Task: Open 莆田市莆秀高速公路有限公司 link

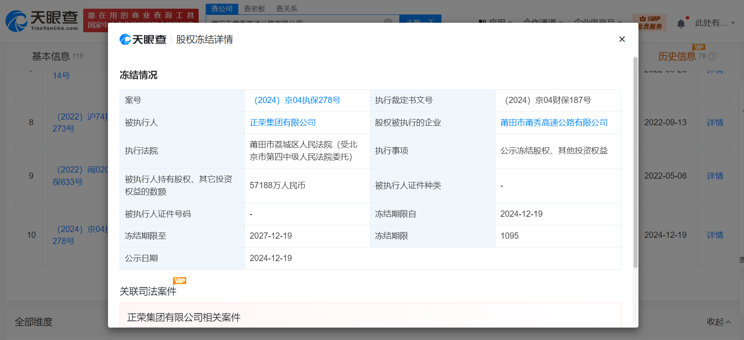Action: click(554, 122)
